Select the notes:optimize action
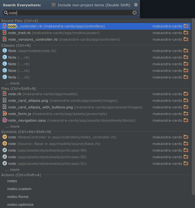195x208 pixels. [20, 205]
